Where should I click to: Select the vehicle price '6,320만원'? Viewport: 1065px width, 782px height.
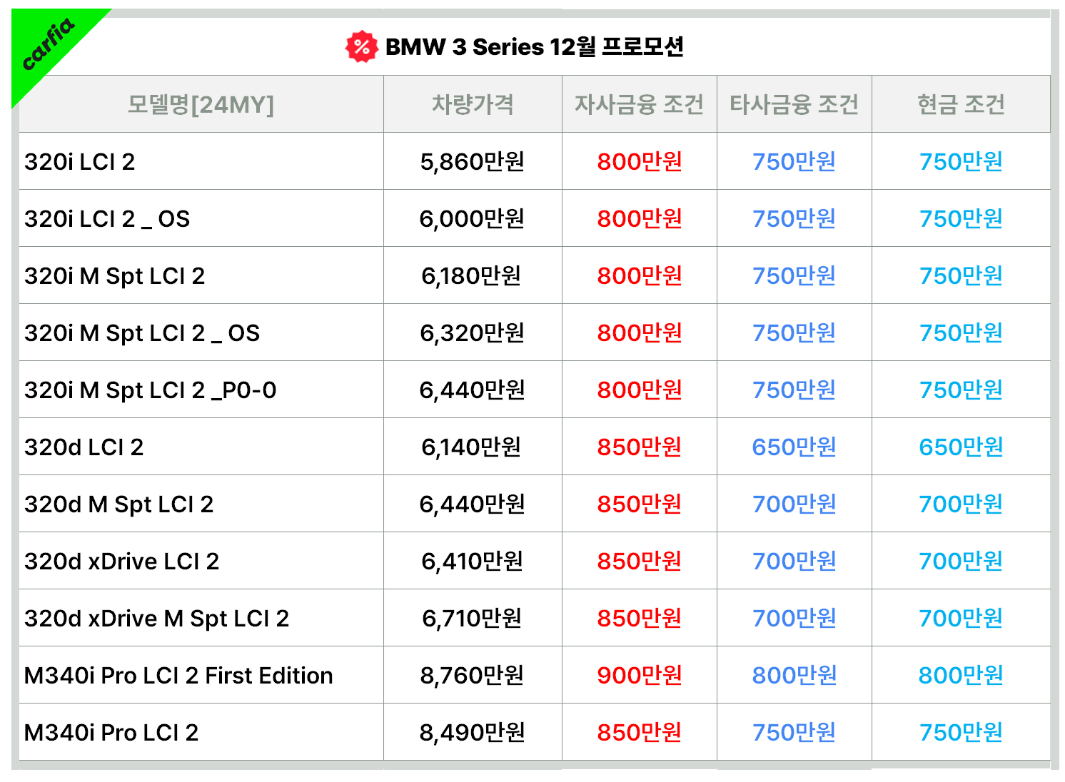473,333
